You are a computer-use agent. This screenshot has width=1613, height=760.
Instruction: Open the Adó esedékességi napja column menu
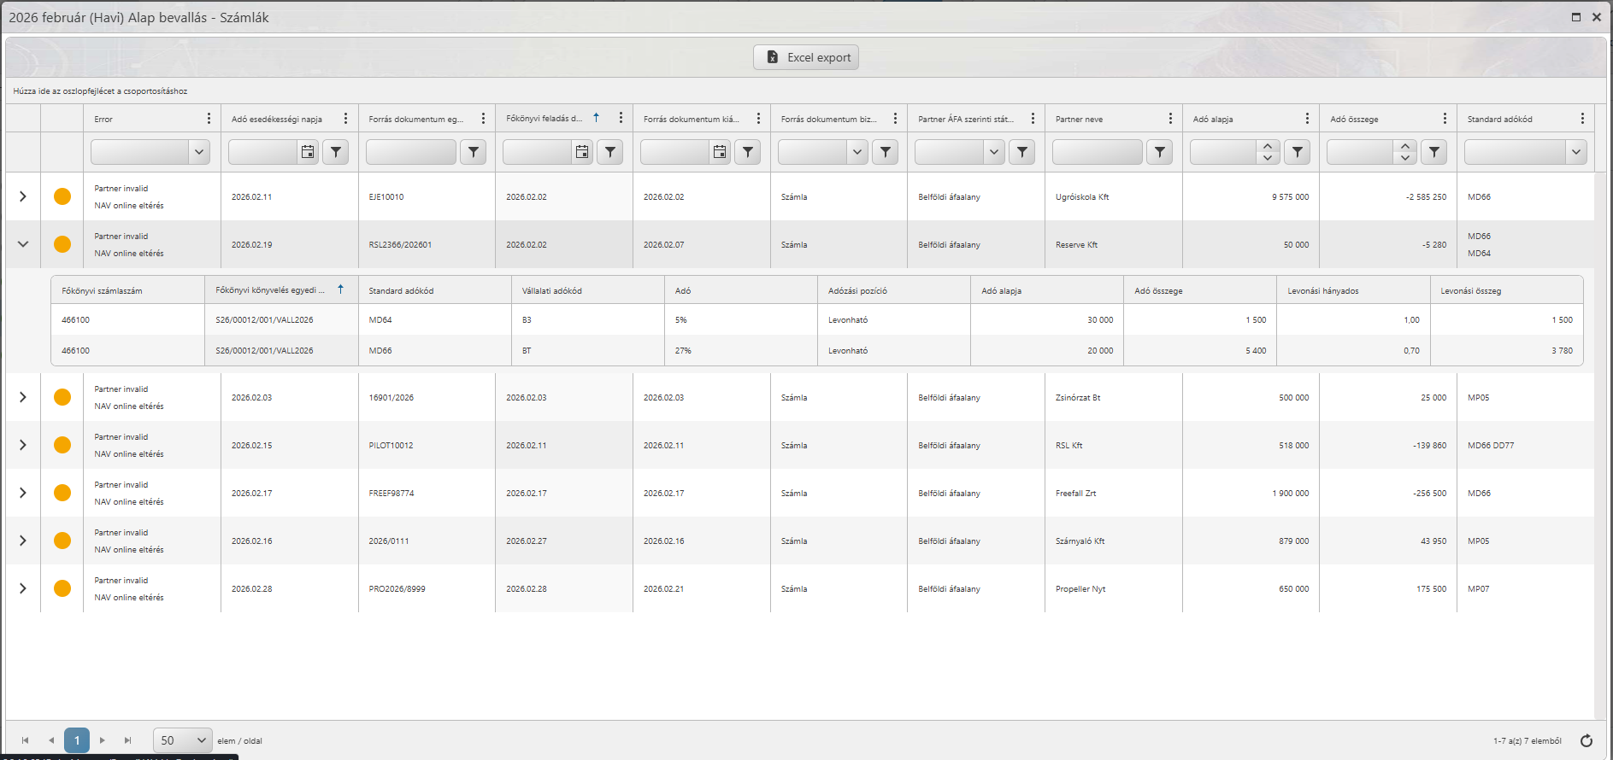pyautogui.click(x=345, y=119)
